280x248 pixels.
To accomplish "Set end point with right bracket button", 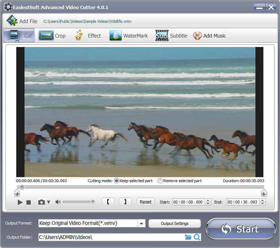I will pos(125,202).
